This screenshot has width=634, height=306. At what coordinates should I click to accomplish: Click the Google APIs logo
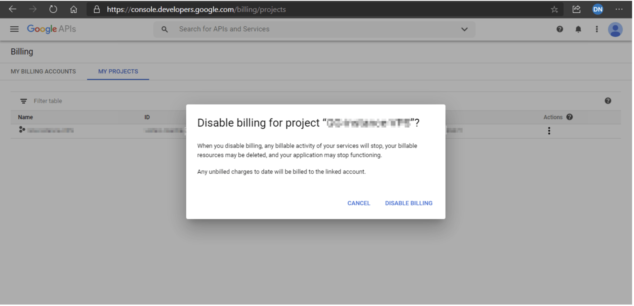(x=51, y=29)
